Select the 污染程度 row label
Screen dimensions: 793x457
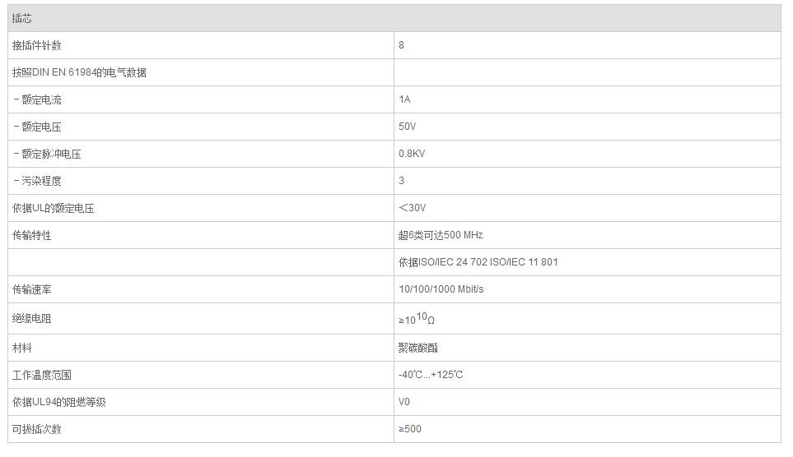[41, 181]
